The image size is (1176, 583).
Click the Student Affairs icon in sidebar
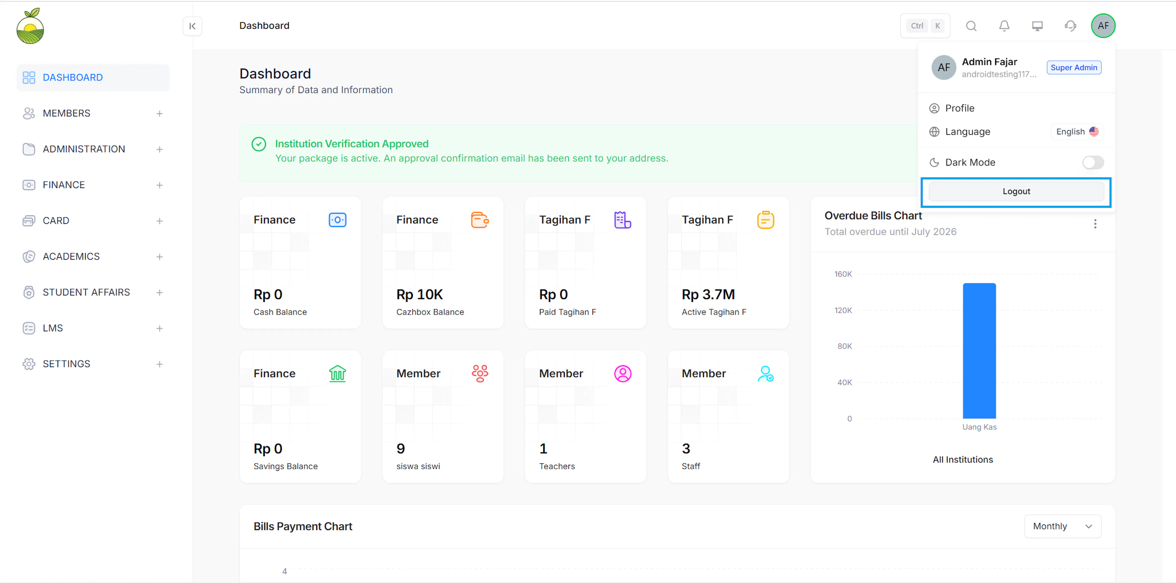point(29,292)
